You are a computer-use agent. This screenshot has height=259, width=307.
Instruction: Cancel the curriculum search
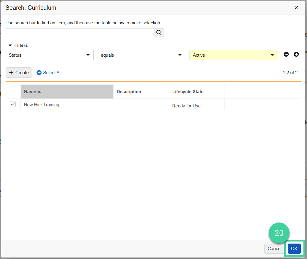tap(274, 249)
